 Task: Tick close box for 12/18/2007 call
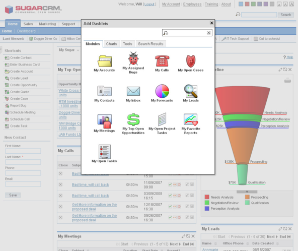click(60, 207)
